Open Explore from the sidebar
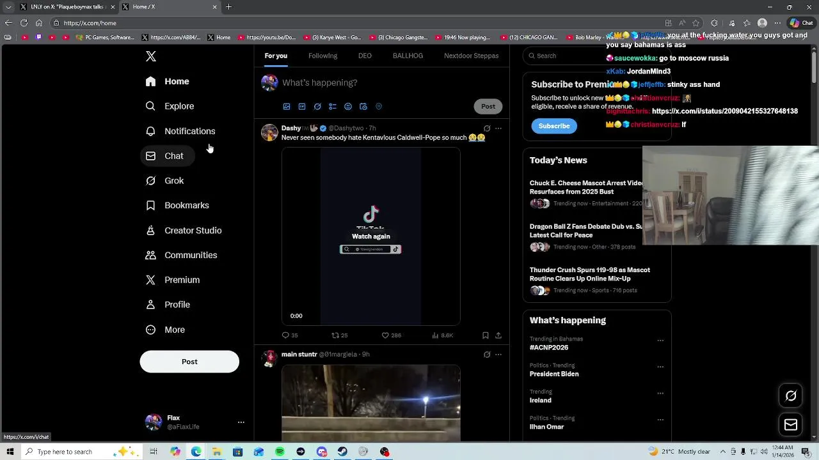This screenshot has height=460, width=819. (x=170, y=106)
